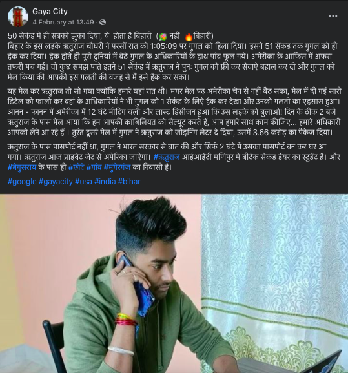Open the post photo of man on phone
The width and height of the screenshot is (348, 373).
(174, 283)
